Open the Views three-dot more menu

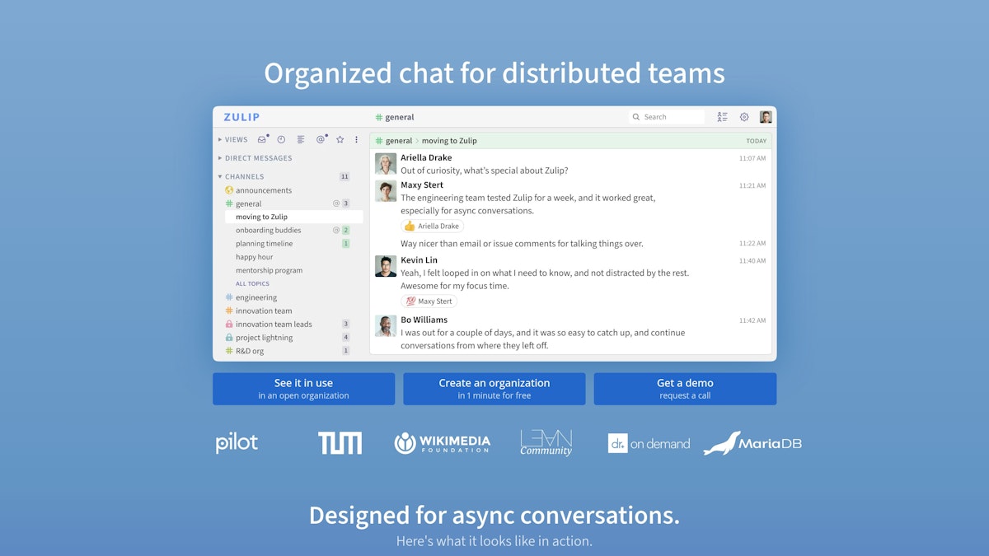click(x=356, y=140)
